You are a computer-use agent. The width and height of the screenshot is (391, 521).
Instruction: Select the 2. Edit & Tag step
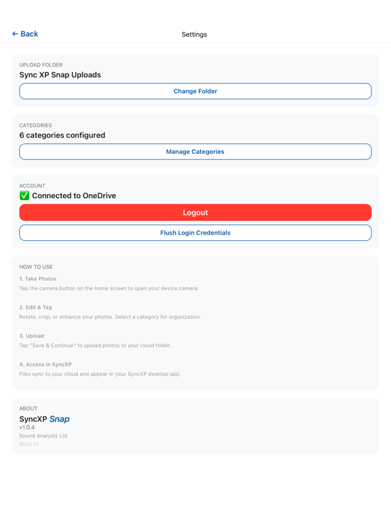35,307
